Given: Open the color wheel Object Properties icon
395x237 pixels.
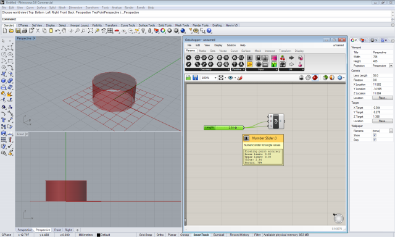Looking at the screenshot, I should (x=163, y=30).
